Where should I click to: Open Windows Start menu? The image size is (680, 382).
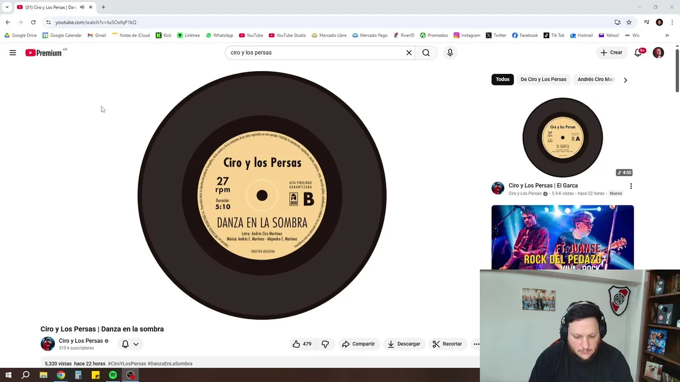pyautogui.click(x=8, y=375)
